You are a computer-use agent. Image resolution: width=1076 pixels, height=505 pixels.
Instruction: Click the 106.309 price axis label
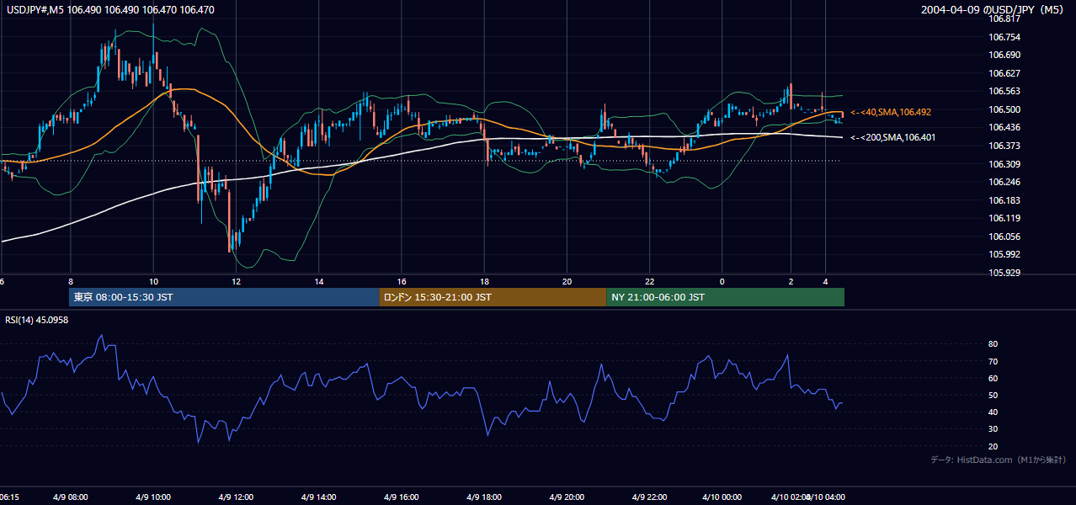pyautogui.click(x=1004, y=164)
